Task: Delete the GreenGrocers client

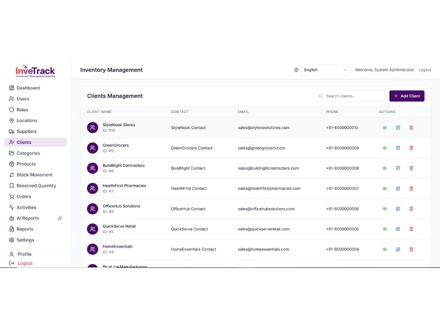Action: [411, 148]
